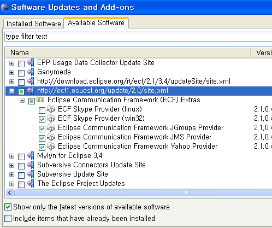Select The Eclipse Project Updates label
The height and width of the screenshot is (228, 272).
(x=81, y=184)
